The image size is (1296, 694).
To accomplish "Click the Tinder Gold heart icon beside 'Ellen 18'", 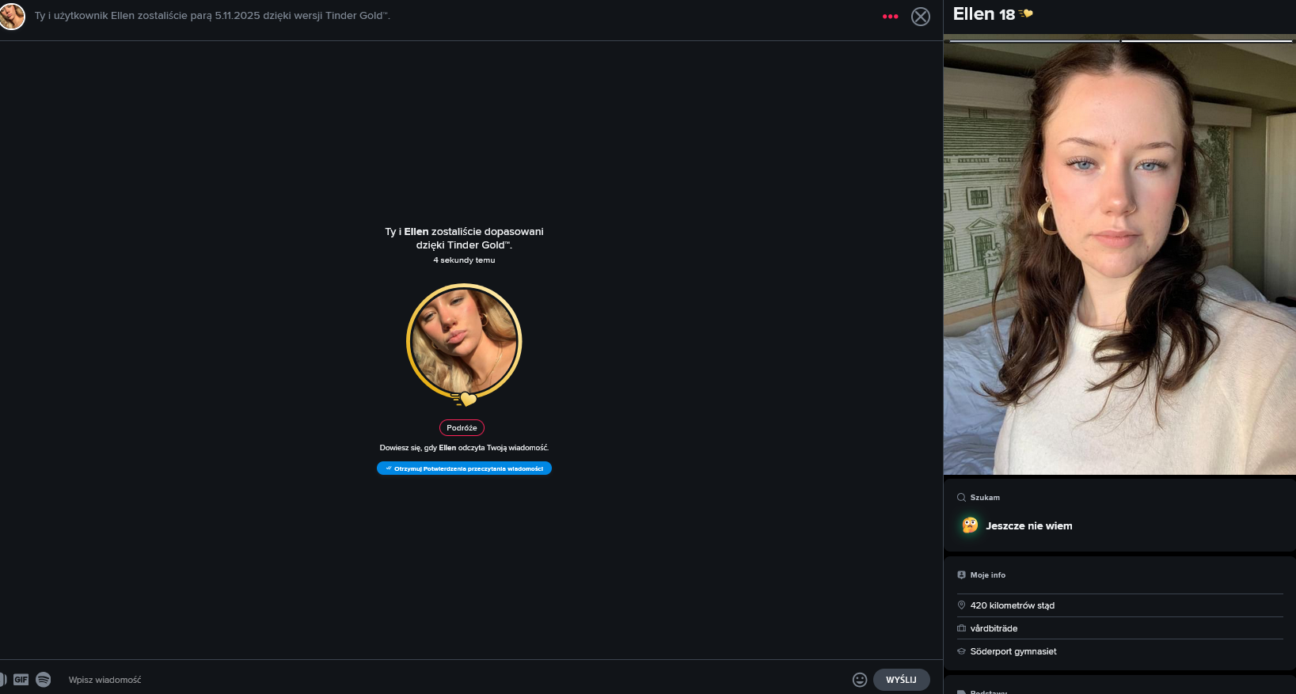I will [x=1026, y=13].
